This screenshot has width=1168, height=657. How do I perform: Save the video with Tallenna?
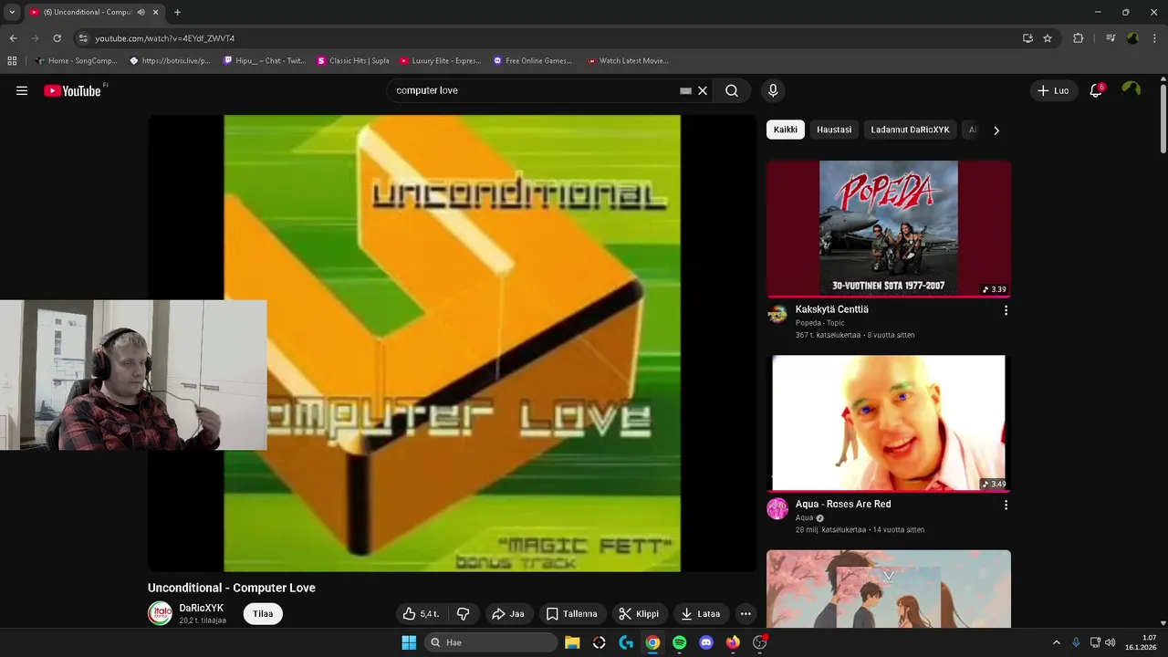(571, 614)
